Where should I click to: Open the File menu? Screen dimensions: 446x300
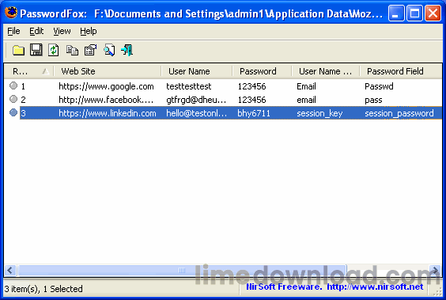pos(13,31)
